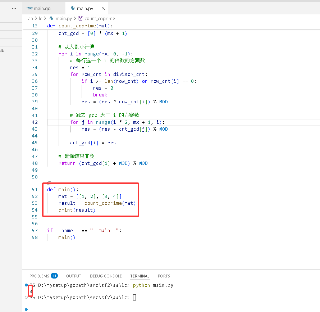Click code line 'cnt_gcd[i] = res'
This screenshot has width=320, height=312.
(93, 143)
